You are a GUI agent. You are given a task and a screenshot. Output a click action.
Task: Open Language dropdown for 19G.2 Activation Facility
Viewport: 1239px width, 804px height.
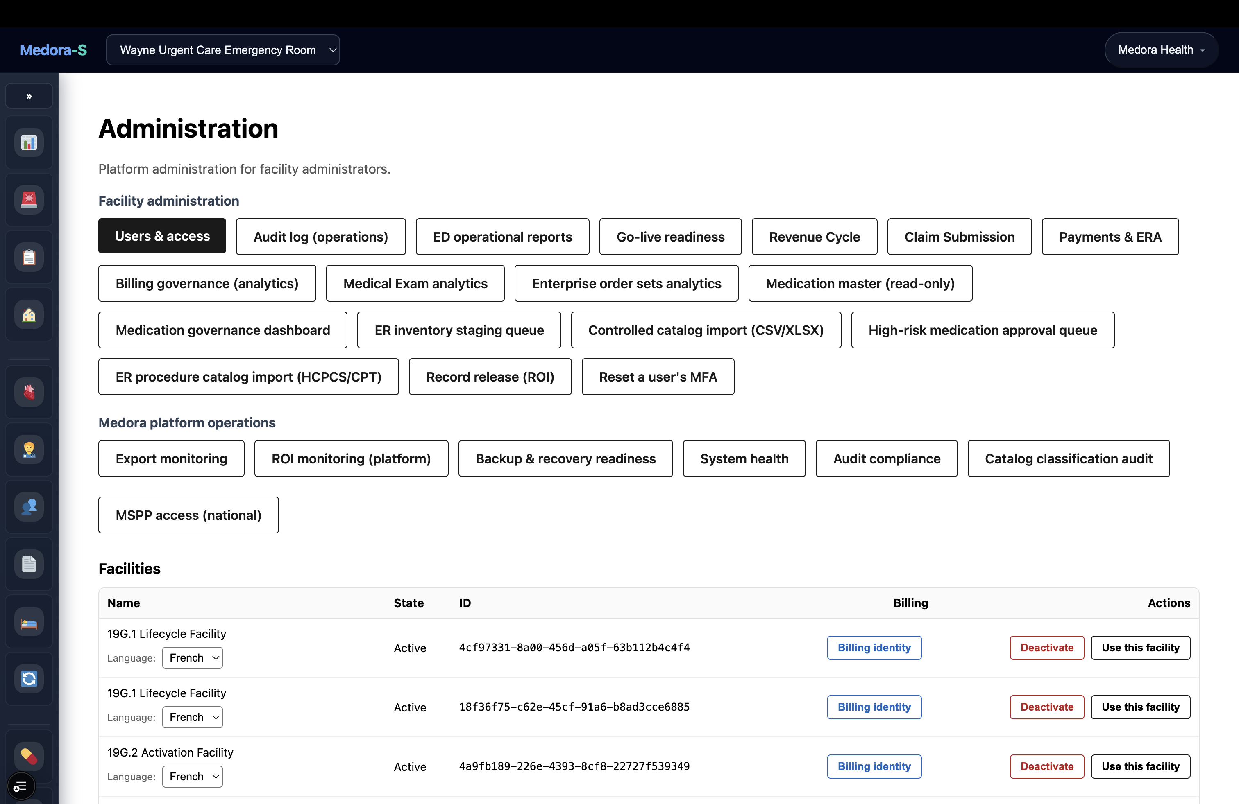193,777
